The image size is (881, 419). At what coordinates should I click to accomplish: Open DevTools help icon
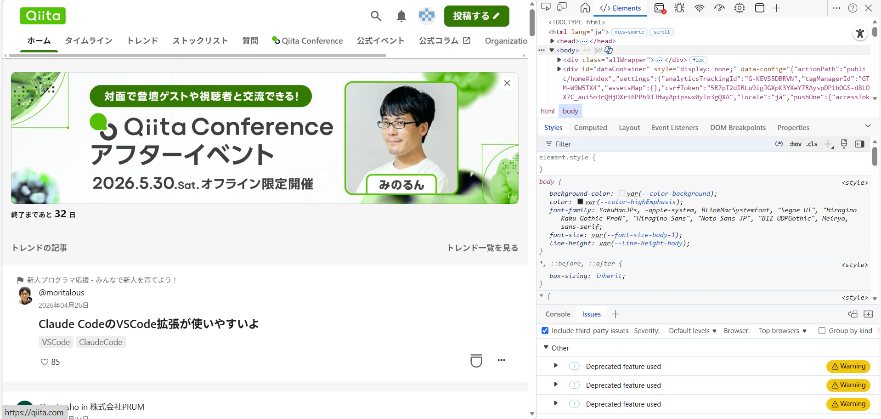[853, 8]
